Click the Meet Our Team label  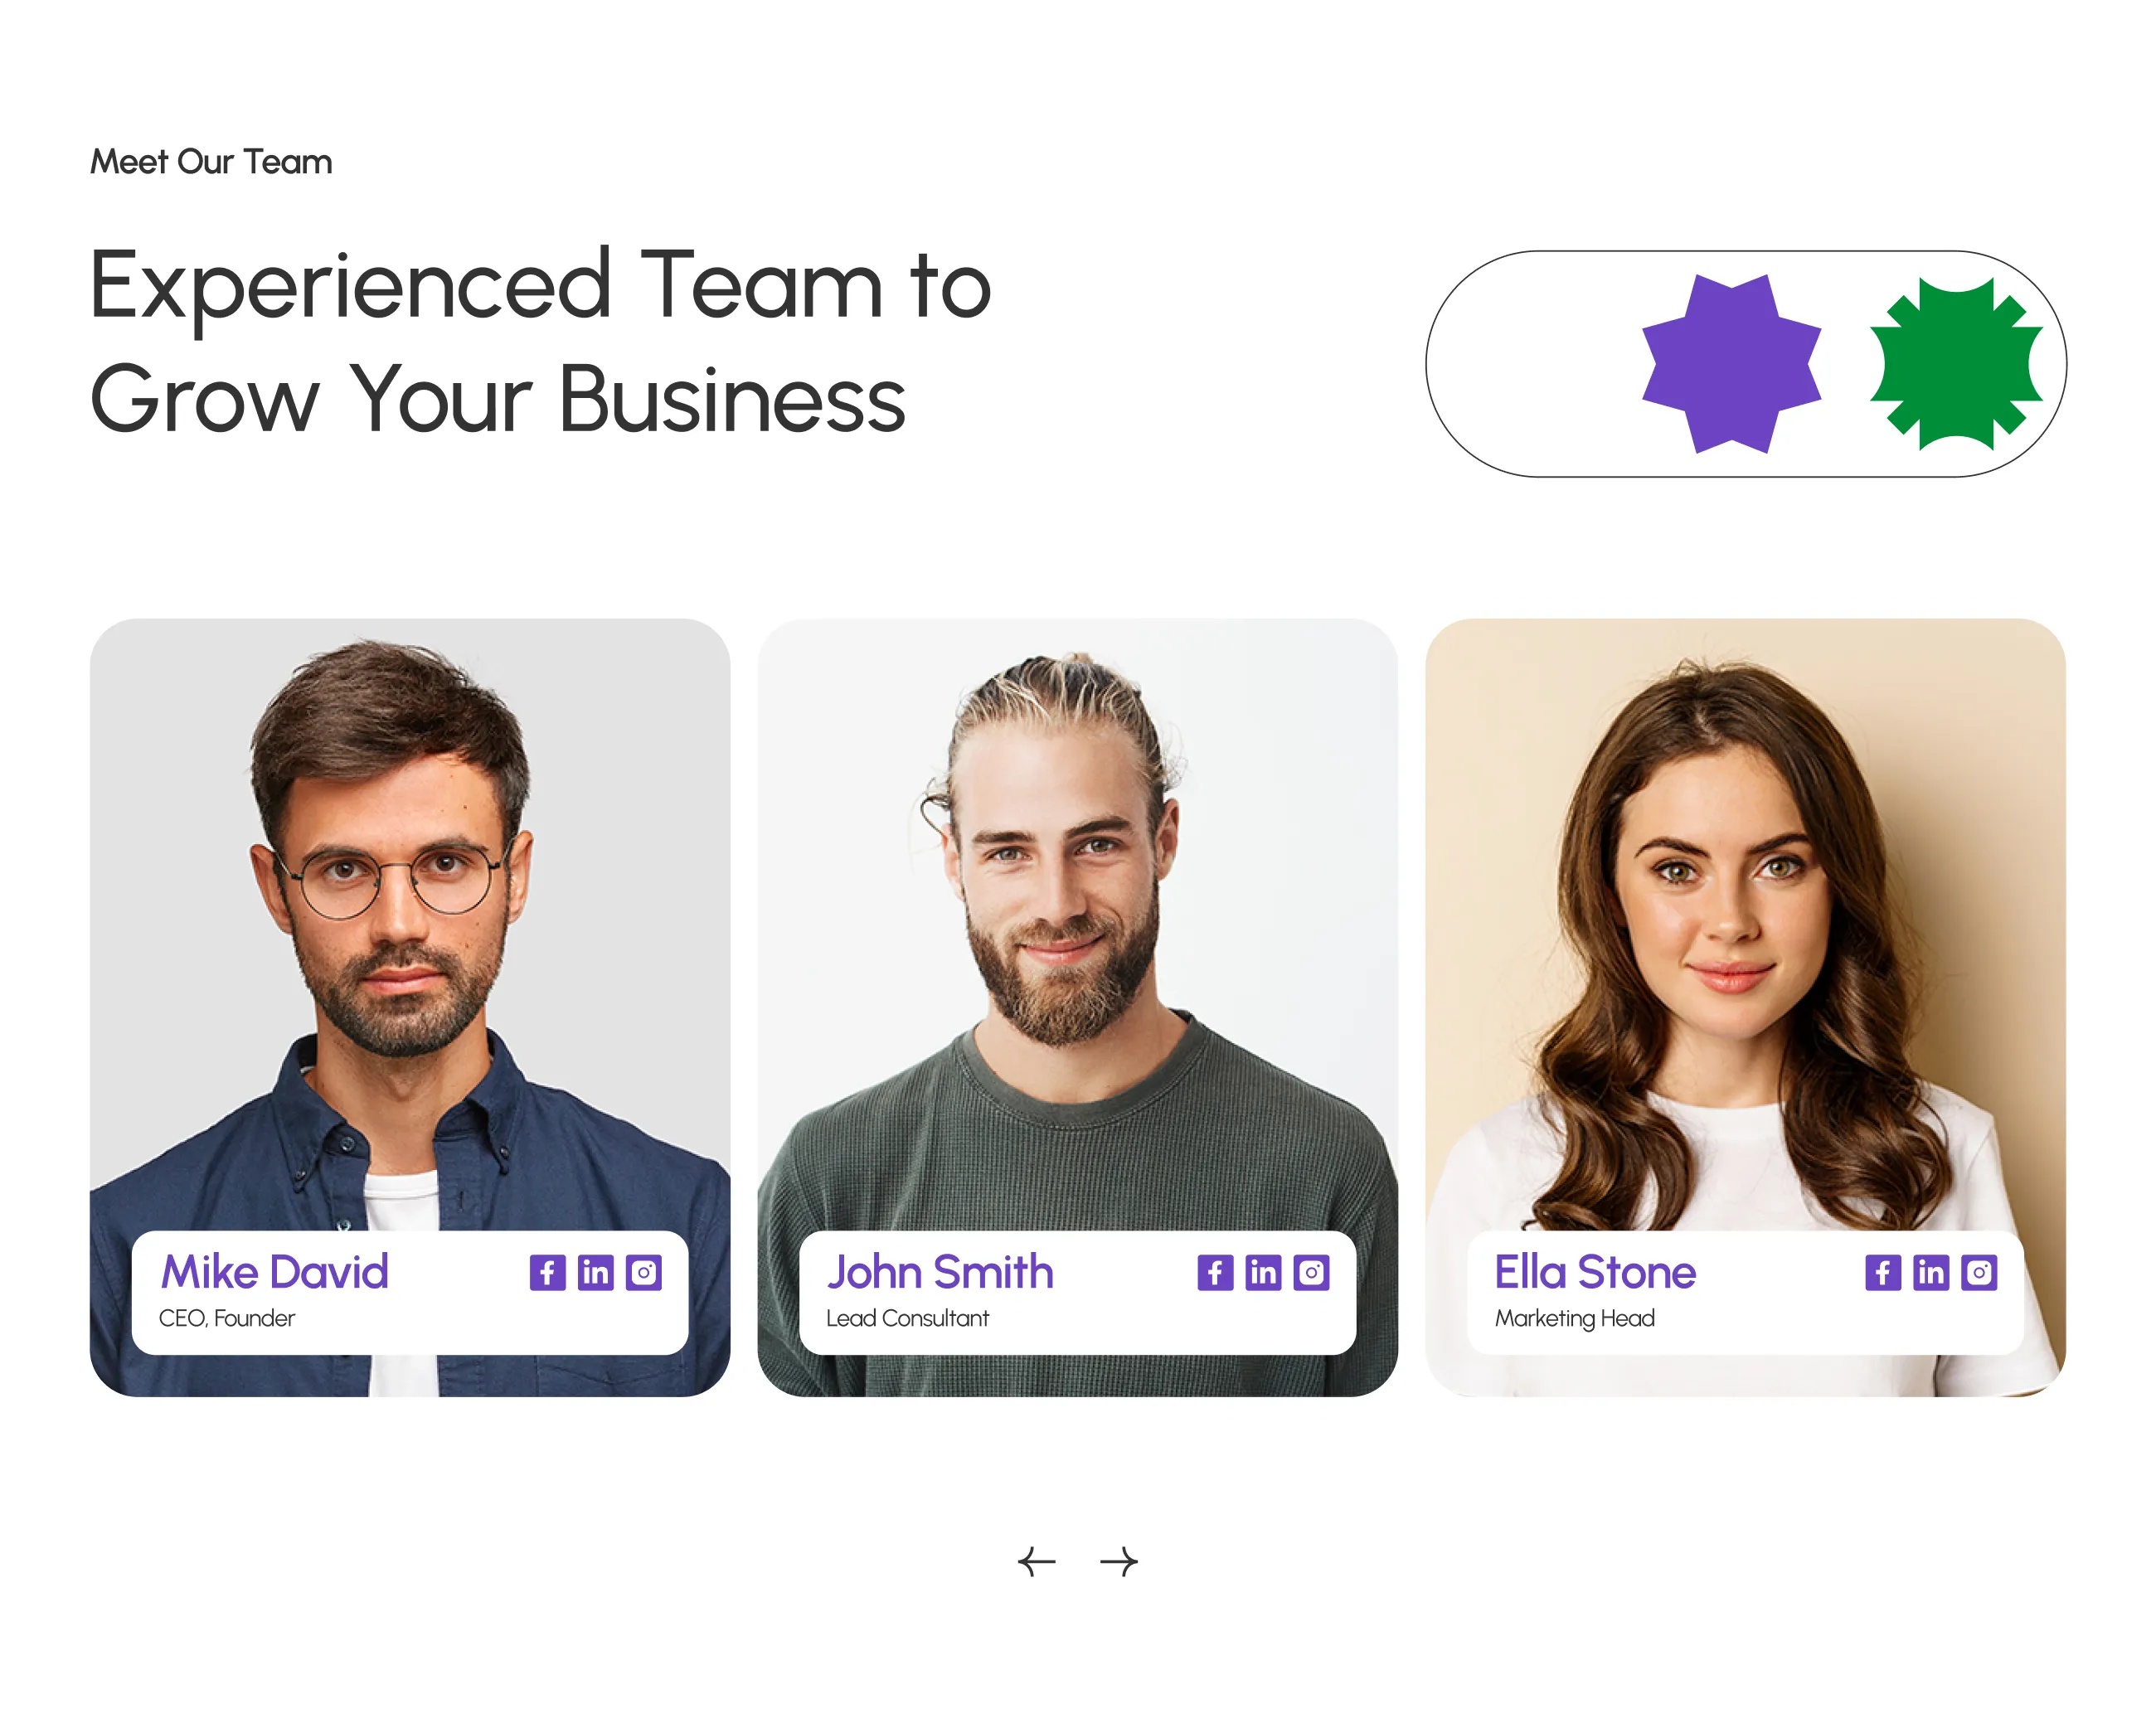click(x=211, y=162)
